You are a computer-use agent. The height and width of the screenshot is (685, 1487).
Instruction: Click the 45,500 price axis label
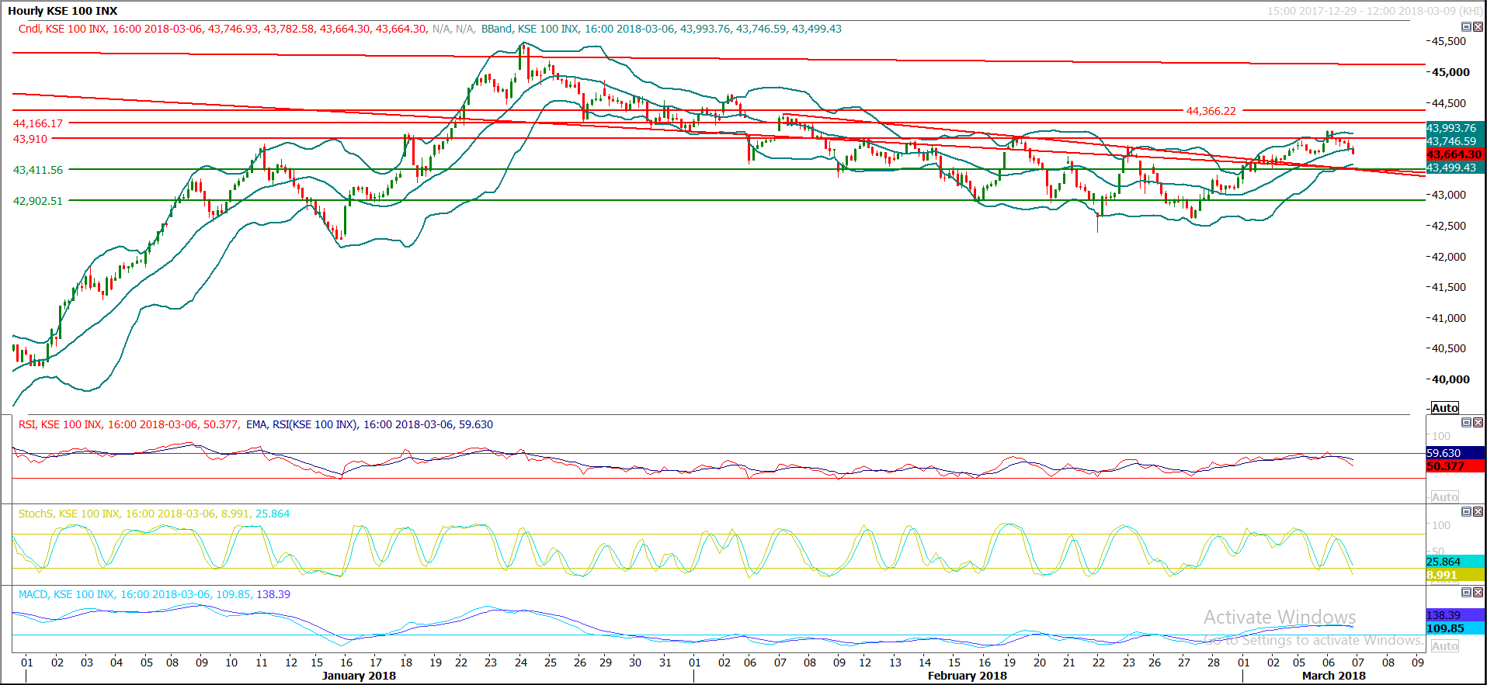[1449, 41]
